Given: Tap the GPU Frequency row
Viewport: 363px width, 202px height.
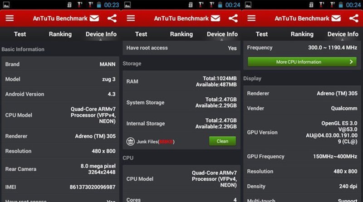Looking at the screenshot, I should tap(302, 156).
